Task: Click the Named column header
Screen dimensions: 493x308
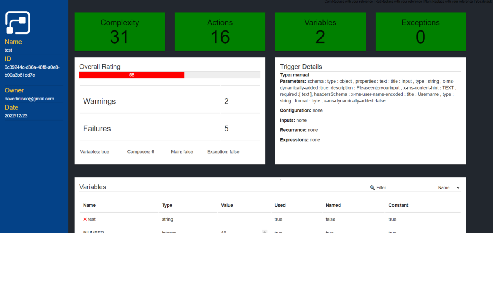Action: (x=333, y=205)
